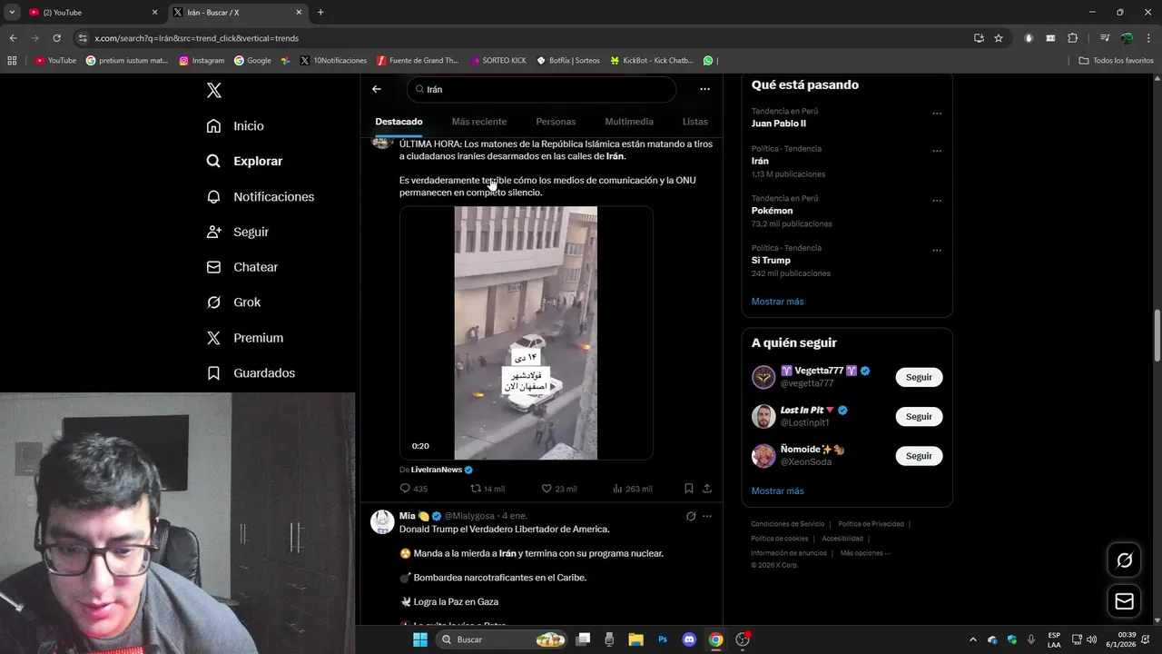Image resolution: width=1162 pixels, height=654 pixels.
Task: Share the Irán video post
Action: 707,489
